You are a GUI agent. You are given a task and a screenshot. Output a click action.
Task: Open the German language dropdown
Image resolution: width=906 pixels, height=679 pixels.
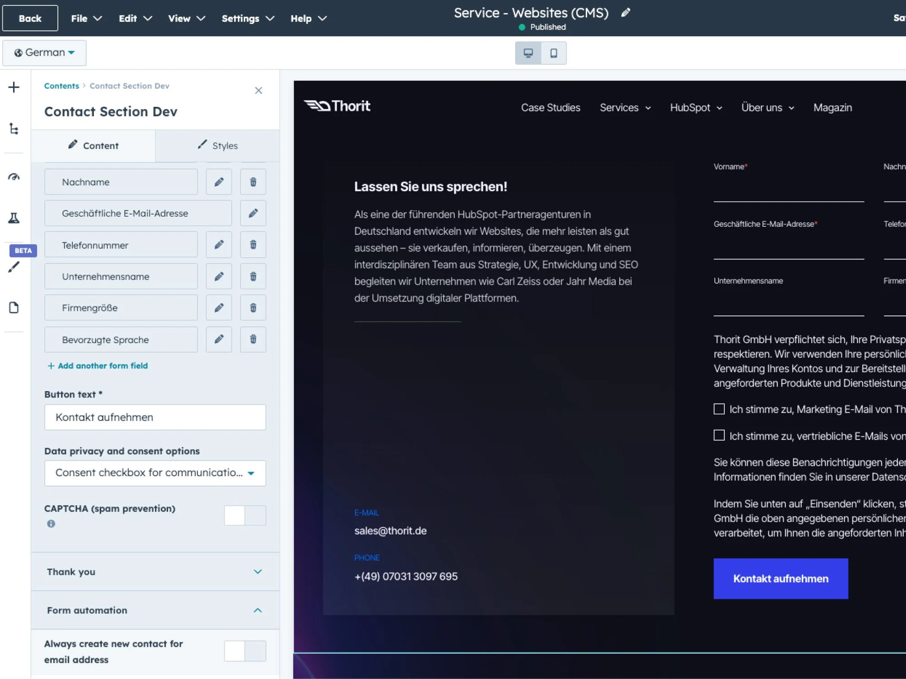[44, 53]
